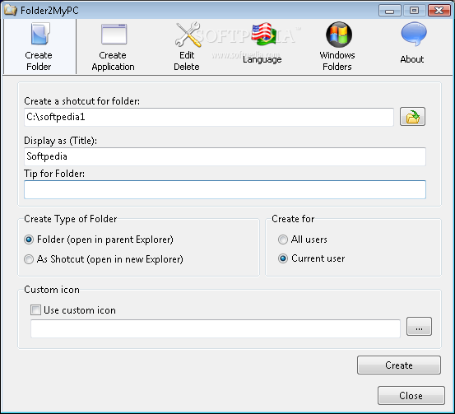Open the Windows Folders section
This screenshot has width=455, height=414.
pos(337,47)
